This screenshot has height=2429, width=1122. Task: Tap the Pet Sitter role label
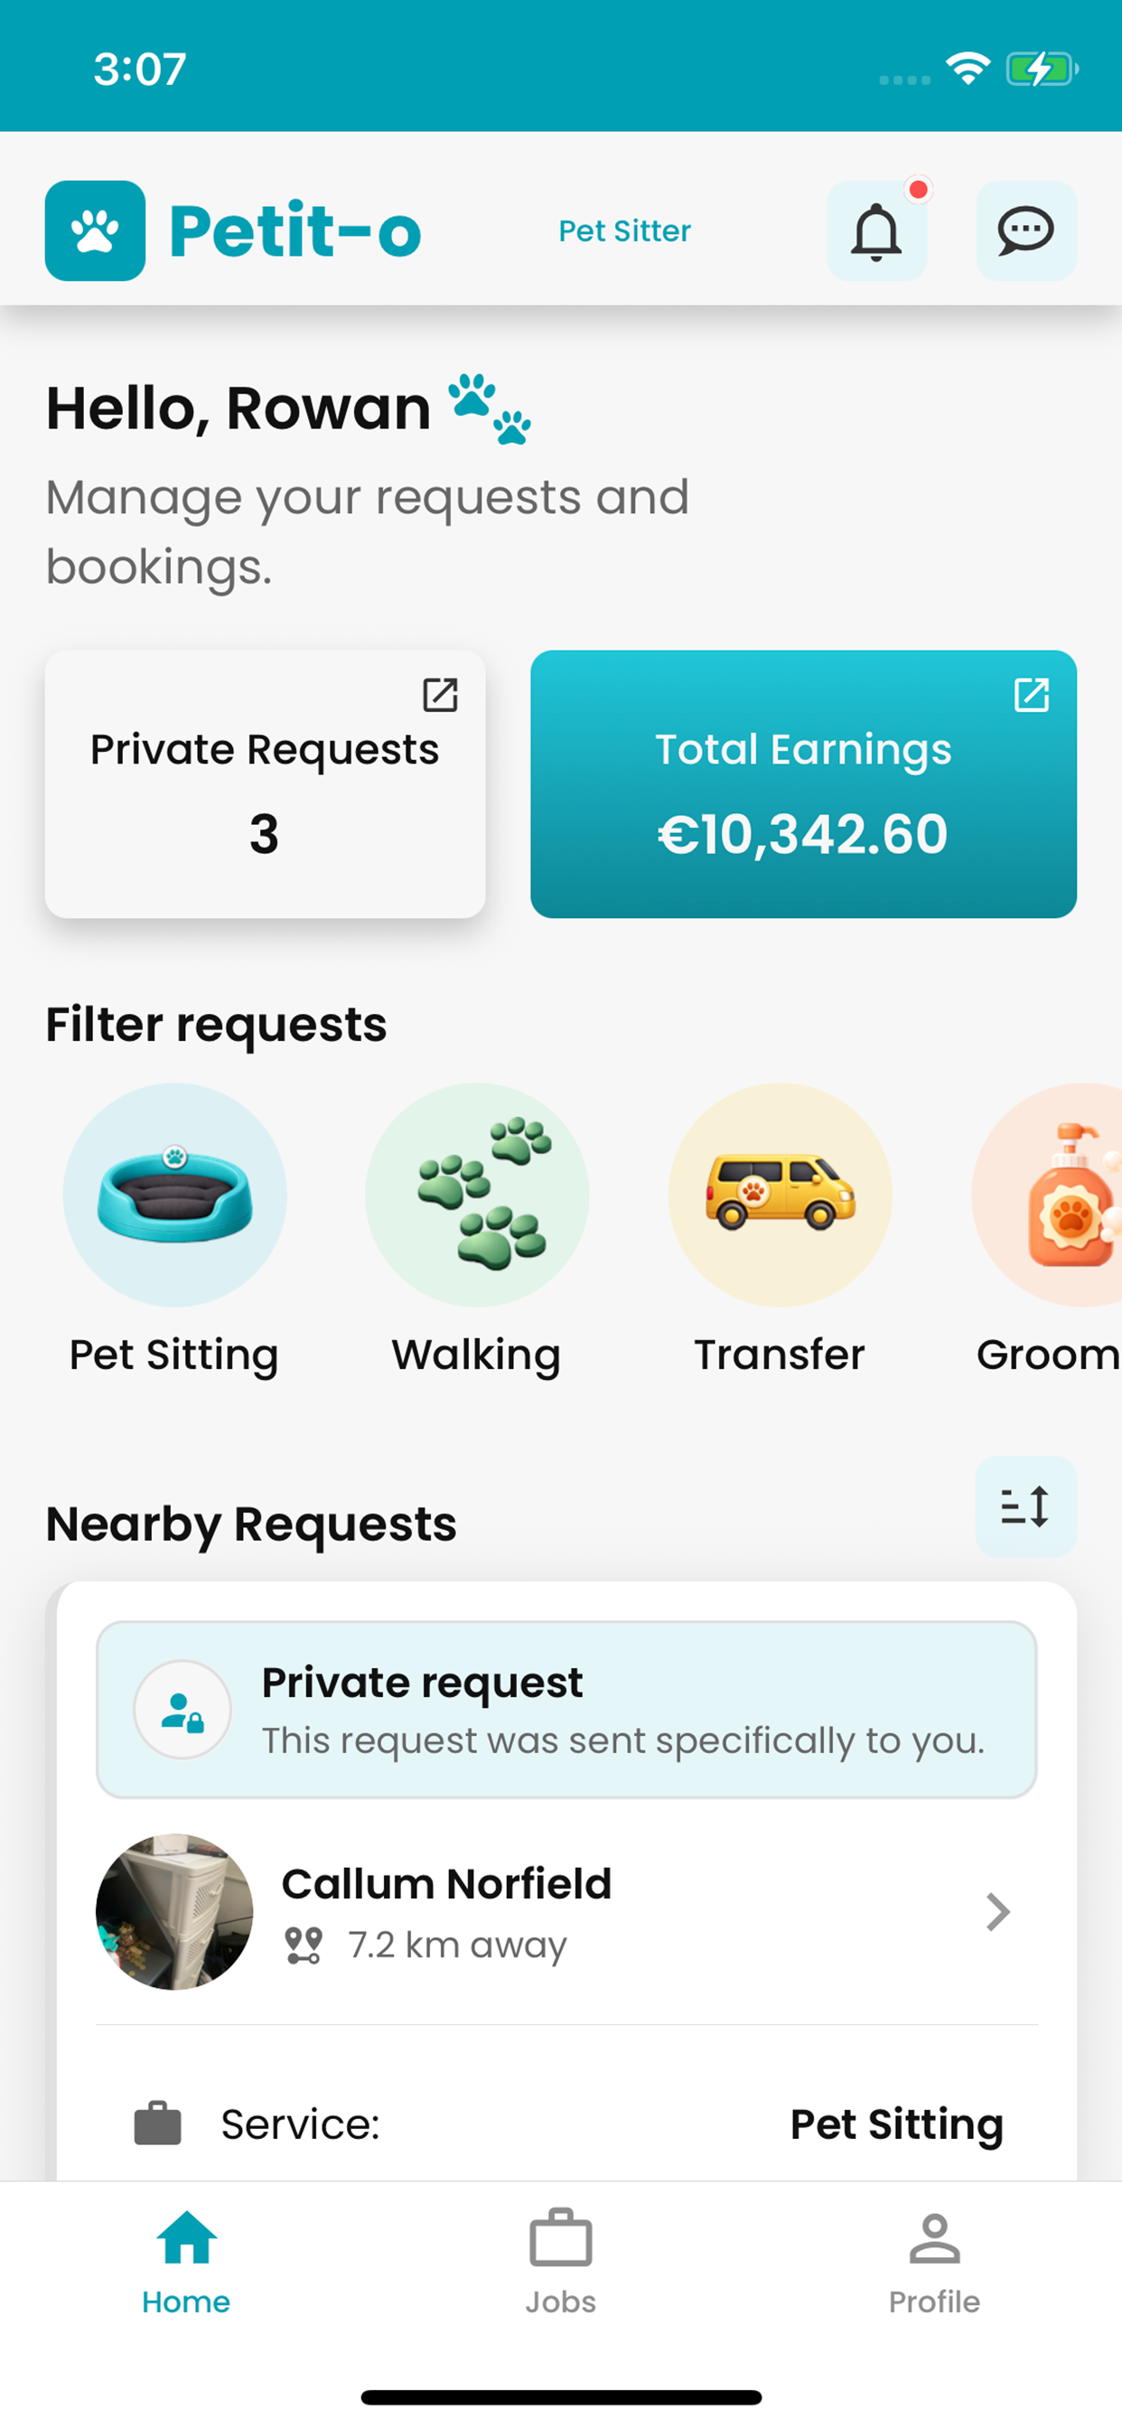click(x=624, y=231)
